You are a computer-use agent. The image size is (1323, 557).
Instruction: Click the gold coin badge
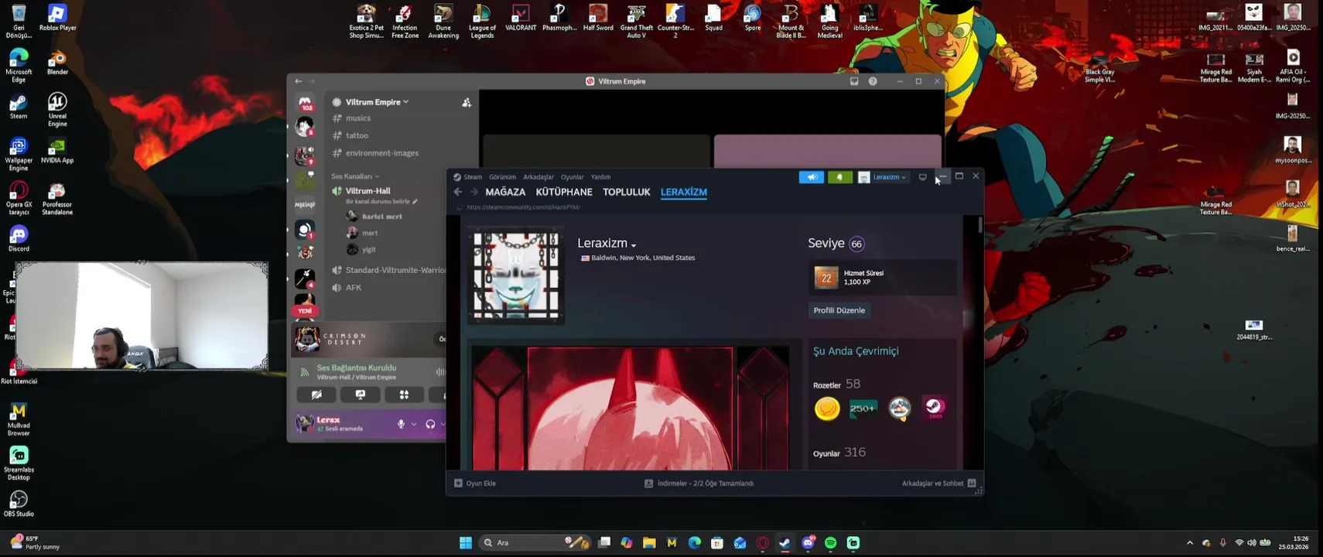click(827, 408)
